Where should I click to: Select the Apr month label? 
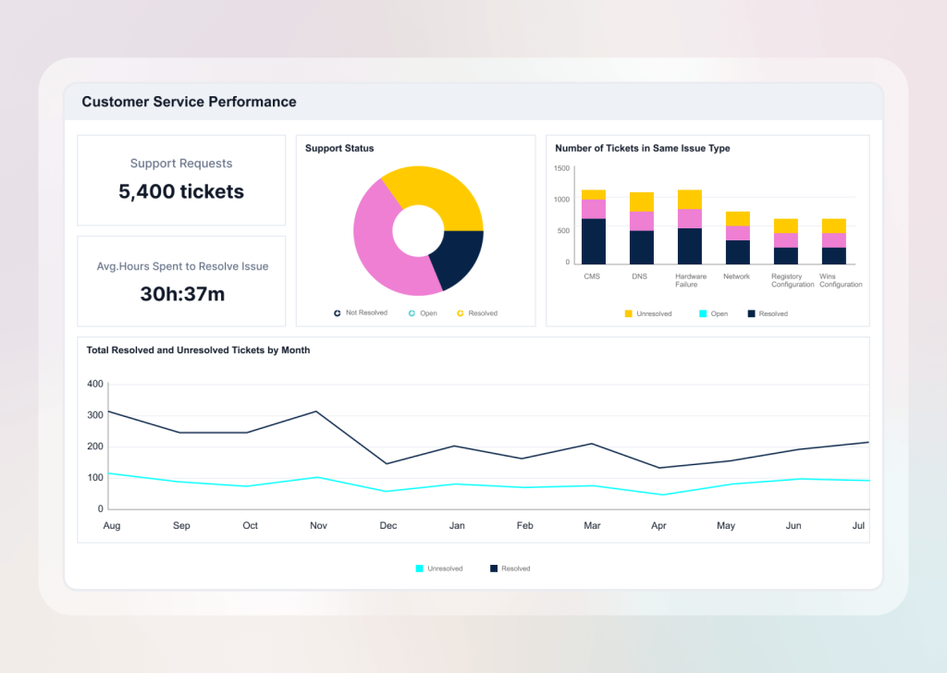pyautogui.click(x=658, y=526)
